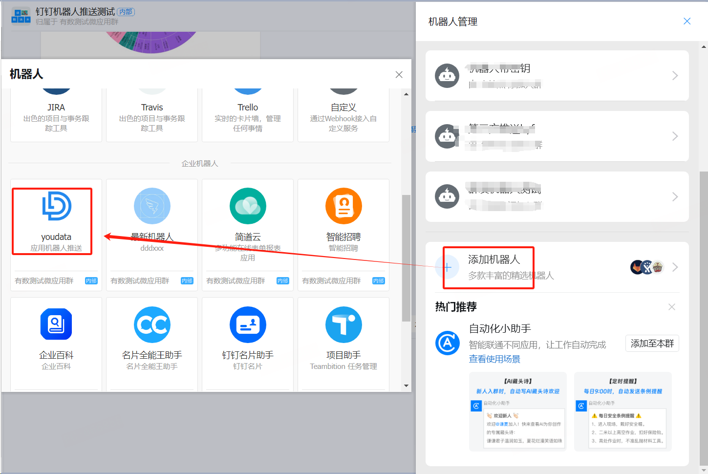Viewport: 708px width, 474px height.
Task: Select the youdata robot icon
Action: 57,206
